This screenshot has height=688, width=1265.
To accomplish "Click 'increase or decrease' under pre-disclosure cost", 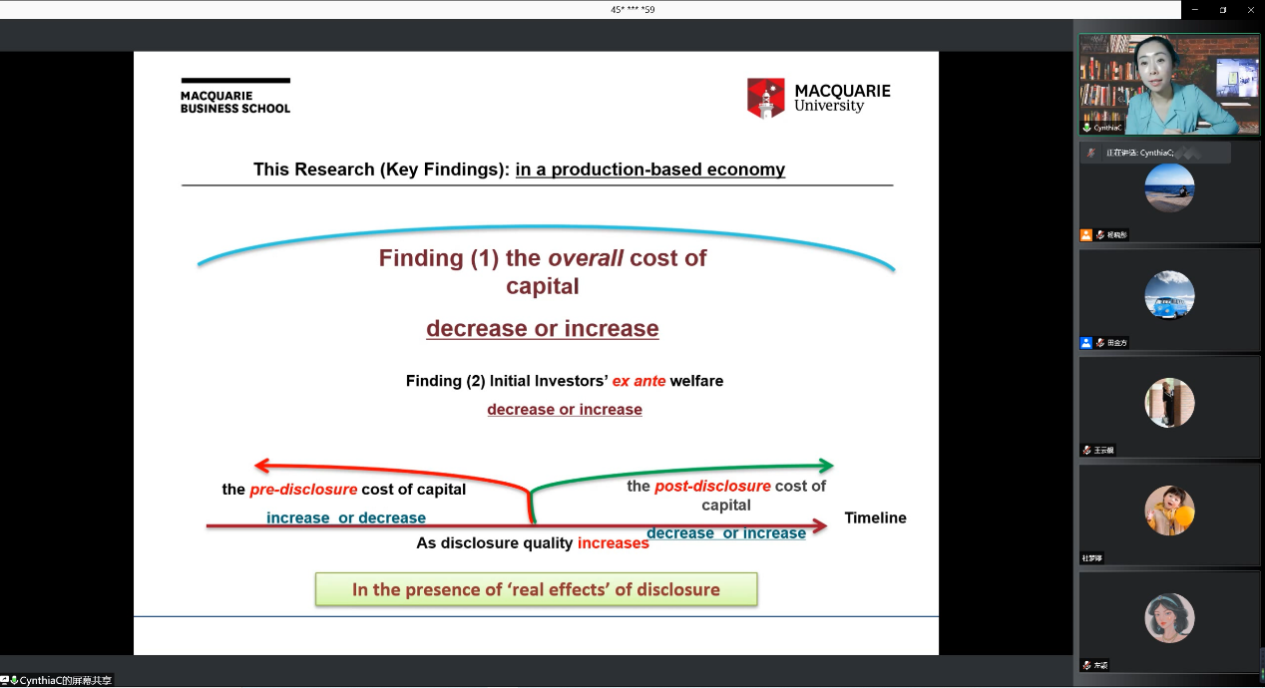I will pos(346,517).
